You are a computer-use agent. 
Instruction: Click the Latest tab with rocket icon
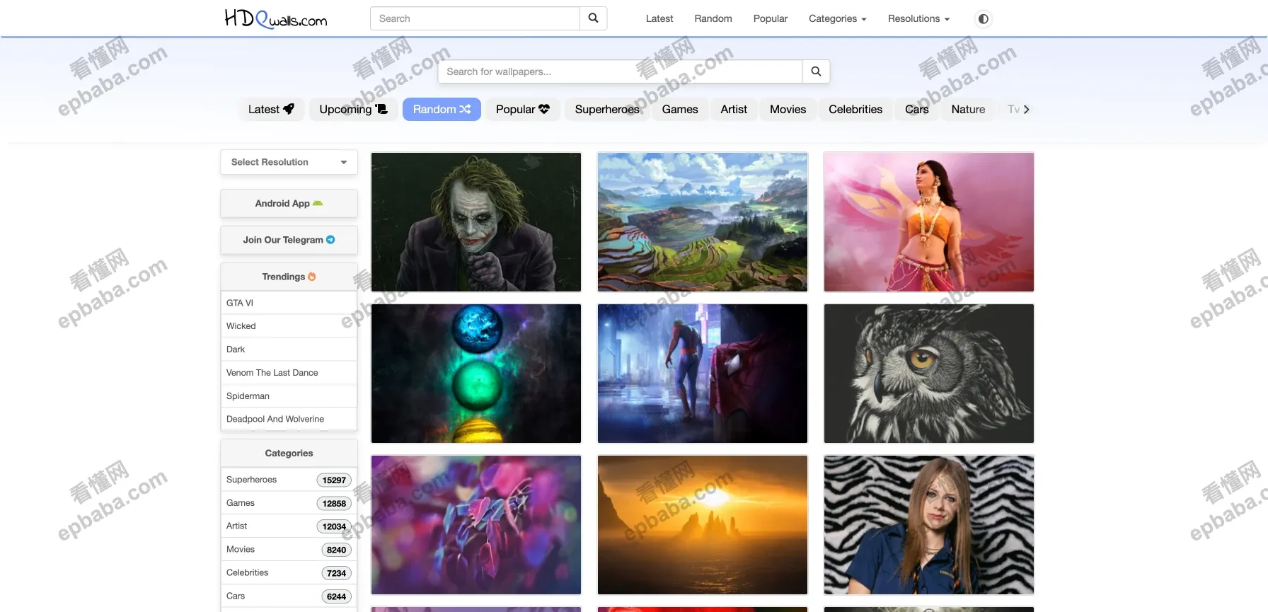(x=271, y=109)
